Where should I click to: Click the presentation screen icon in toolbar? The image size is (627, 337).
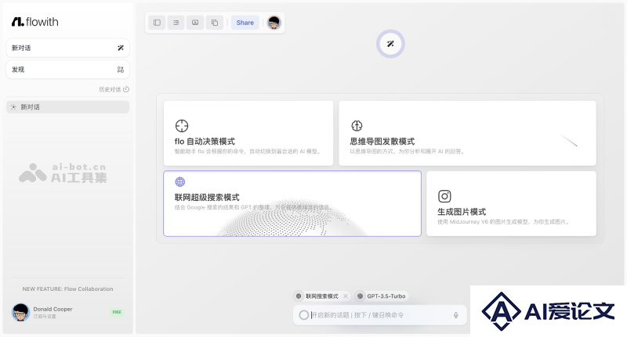point(195,23)
